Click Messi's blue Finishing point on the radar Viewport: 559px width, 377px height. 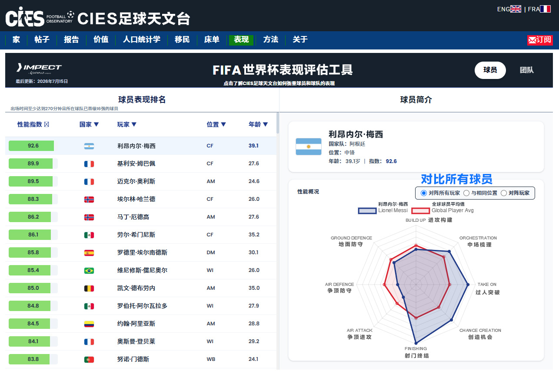pos(416,343)
